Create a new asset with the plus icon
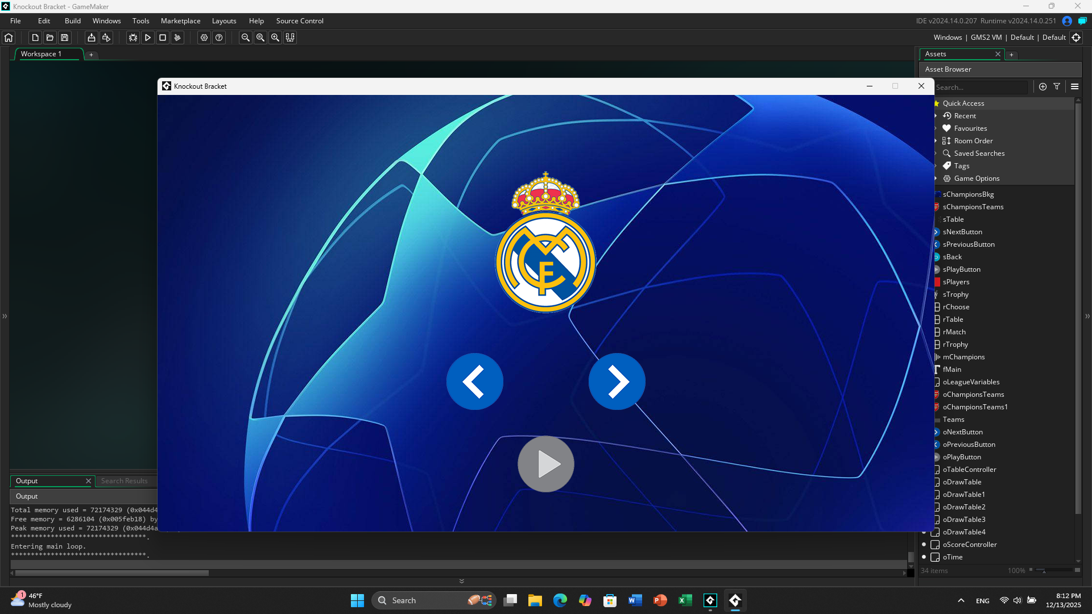The image size is (1092, 614). click(1042, 86)
